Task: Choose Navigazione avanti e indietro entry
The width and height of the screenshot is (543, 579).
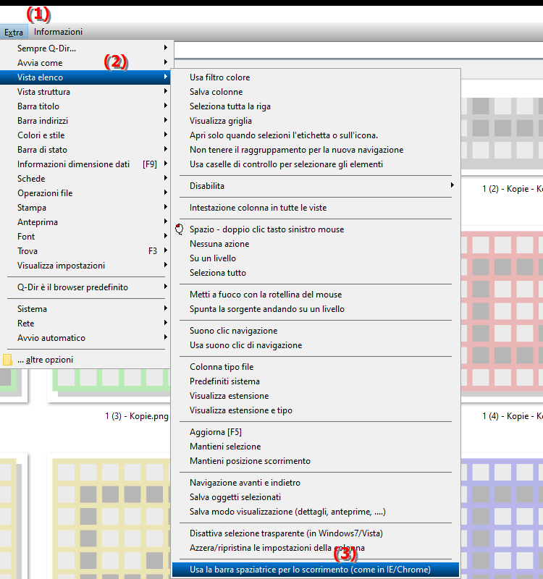Action: pyautogui.click(x=316, y=483)
